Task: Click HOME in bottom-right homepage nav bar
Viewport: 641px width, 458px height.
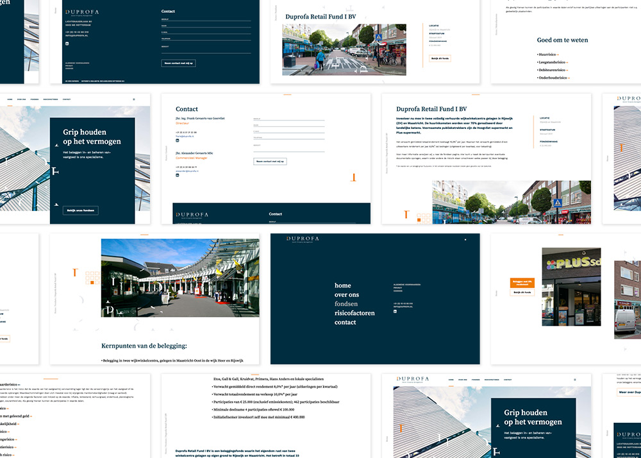Action: [x=451, y=380]
